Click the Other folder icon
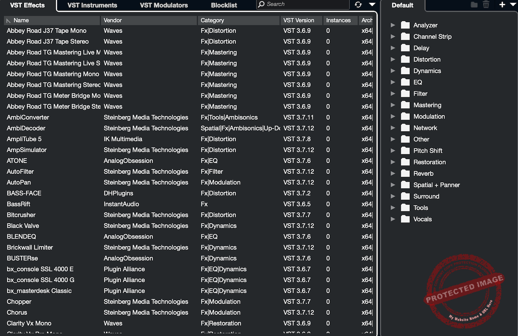Screen dimensions: 518x336 405,139
